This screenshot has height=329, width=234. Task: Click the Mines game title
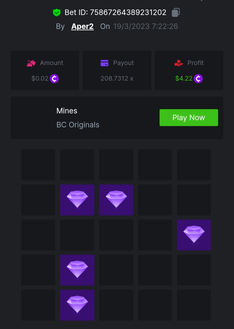[67, 111]
